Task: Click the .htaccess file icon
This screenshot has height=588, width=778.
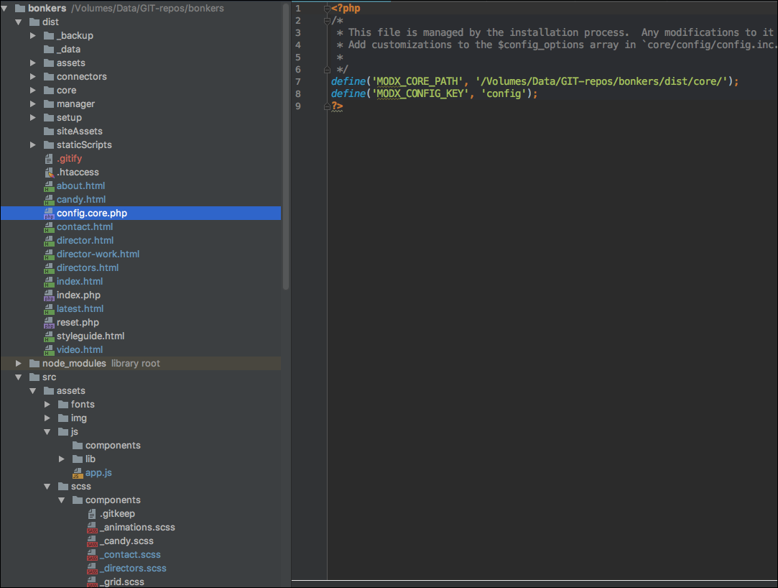Action: point(50,172)
